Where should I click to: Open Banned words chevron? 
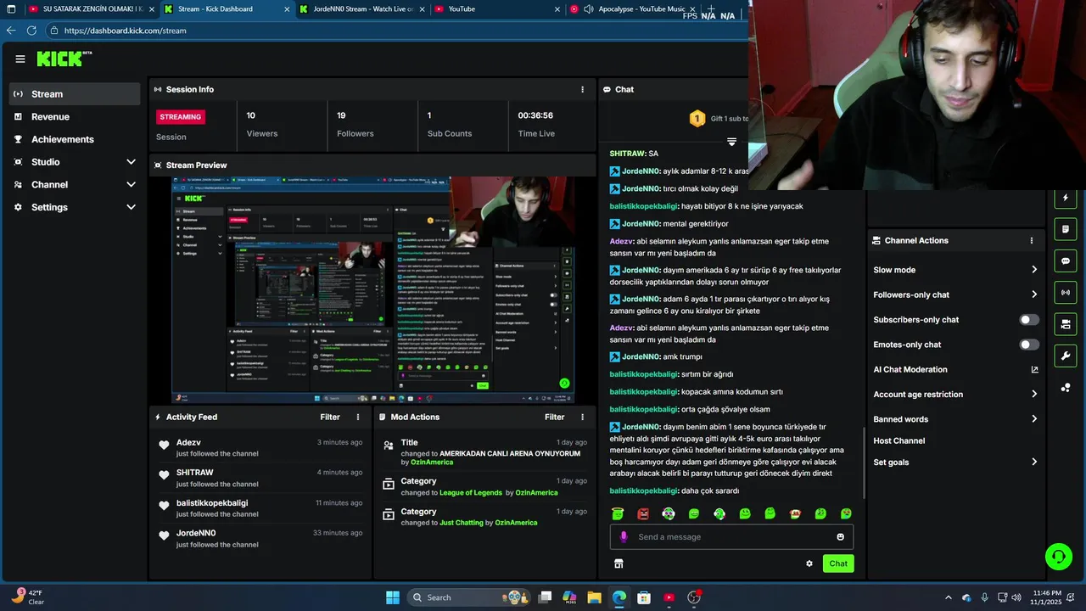click(1034, 419)
